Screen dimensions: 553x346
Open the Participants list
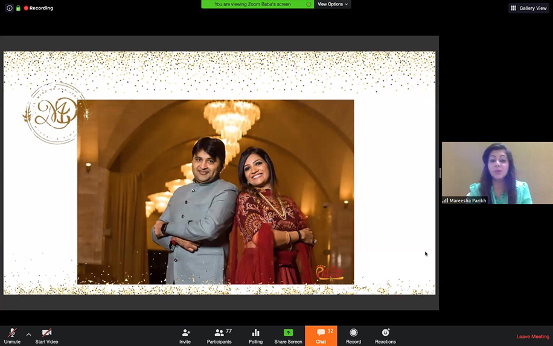coord(219,333)
